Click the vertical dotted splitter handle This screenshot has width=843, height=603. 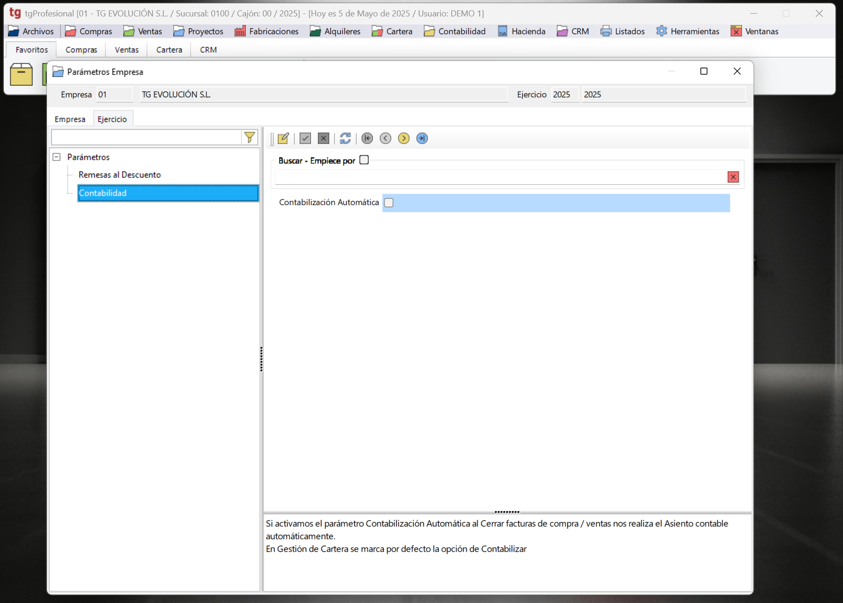pos(261,359)
